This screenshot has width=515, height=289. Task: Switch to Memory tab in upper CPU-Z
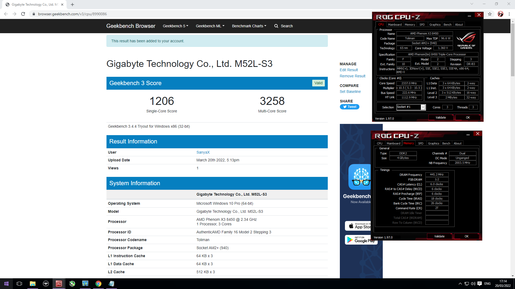410,25
